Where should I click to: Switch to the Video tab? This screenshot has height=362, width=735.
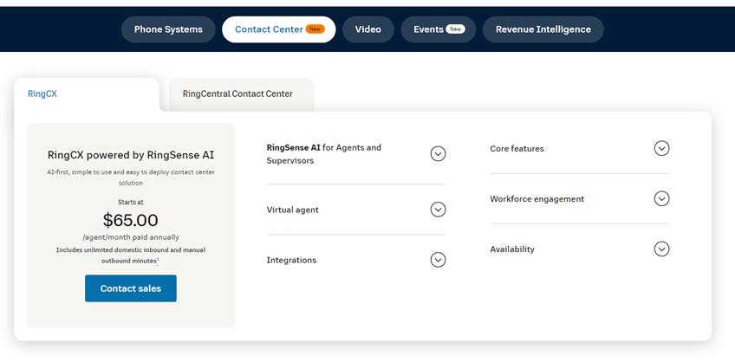pos(368,29)
